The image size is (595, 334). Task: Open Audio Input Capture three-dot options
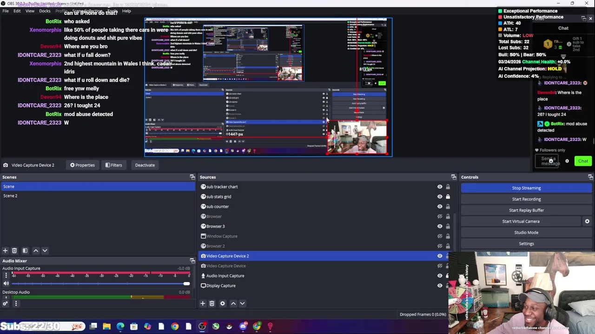(6, 276)
